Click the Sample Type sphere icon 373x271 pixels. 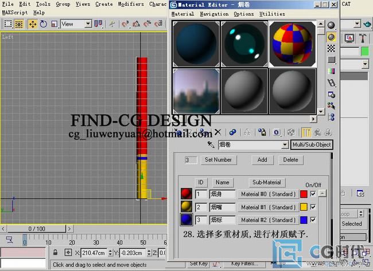(331, 25)
